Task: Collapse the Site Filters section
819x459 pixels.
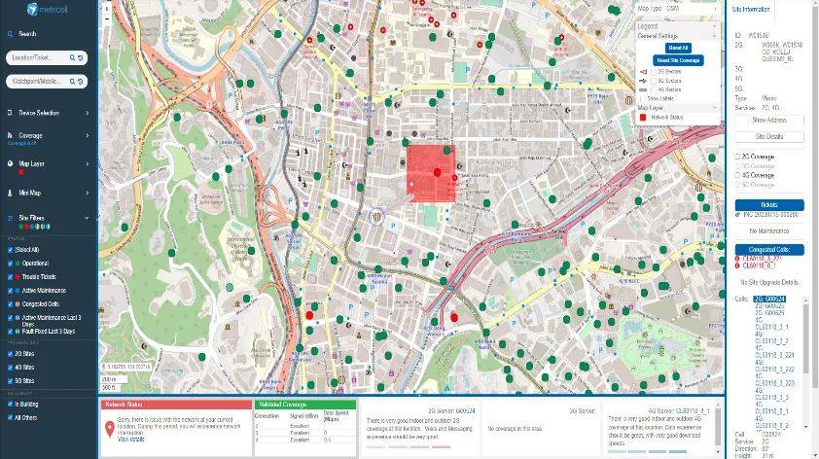Action: 88,218
